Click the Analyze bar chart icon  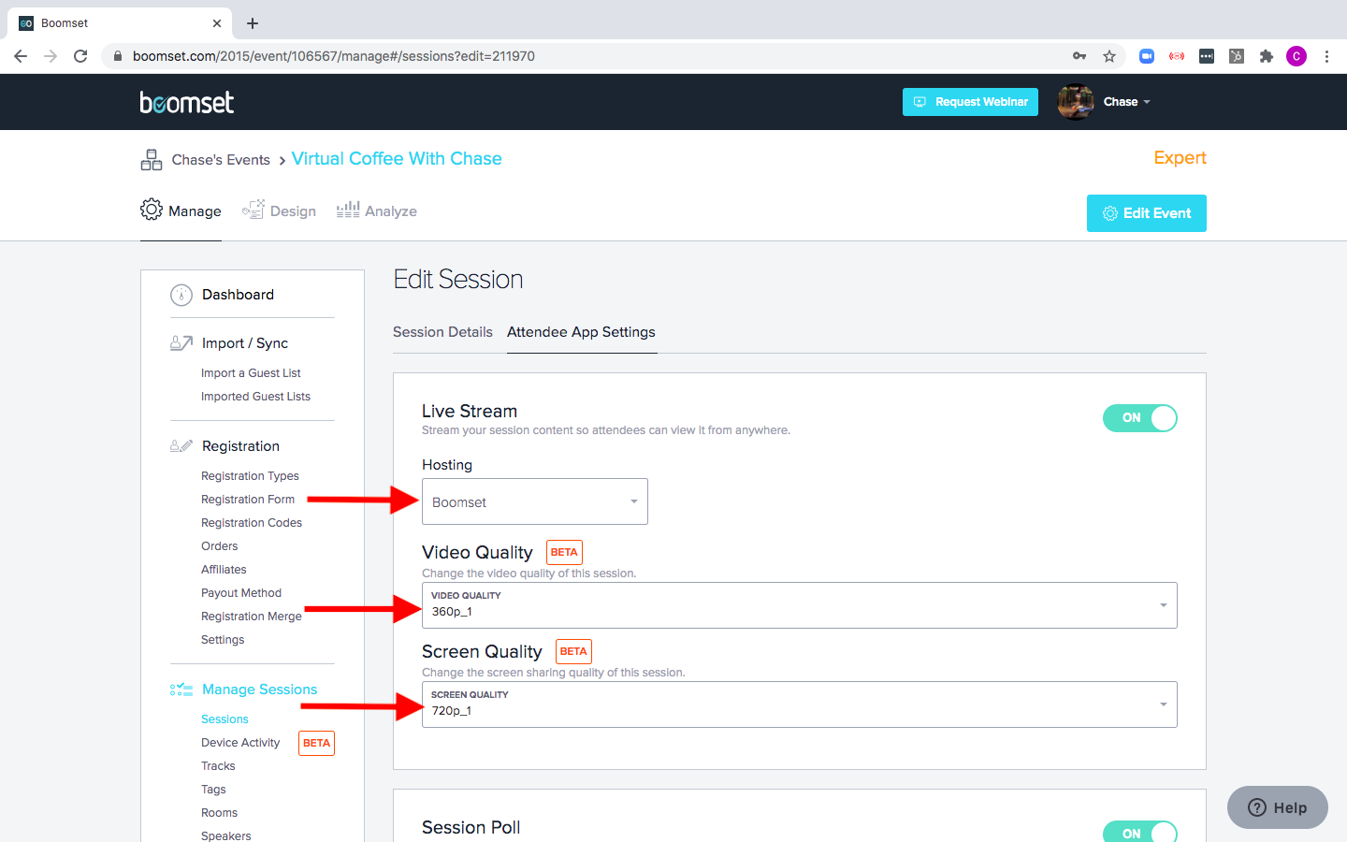click(x=348, y=210)
